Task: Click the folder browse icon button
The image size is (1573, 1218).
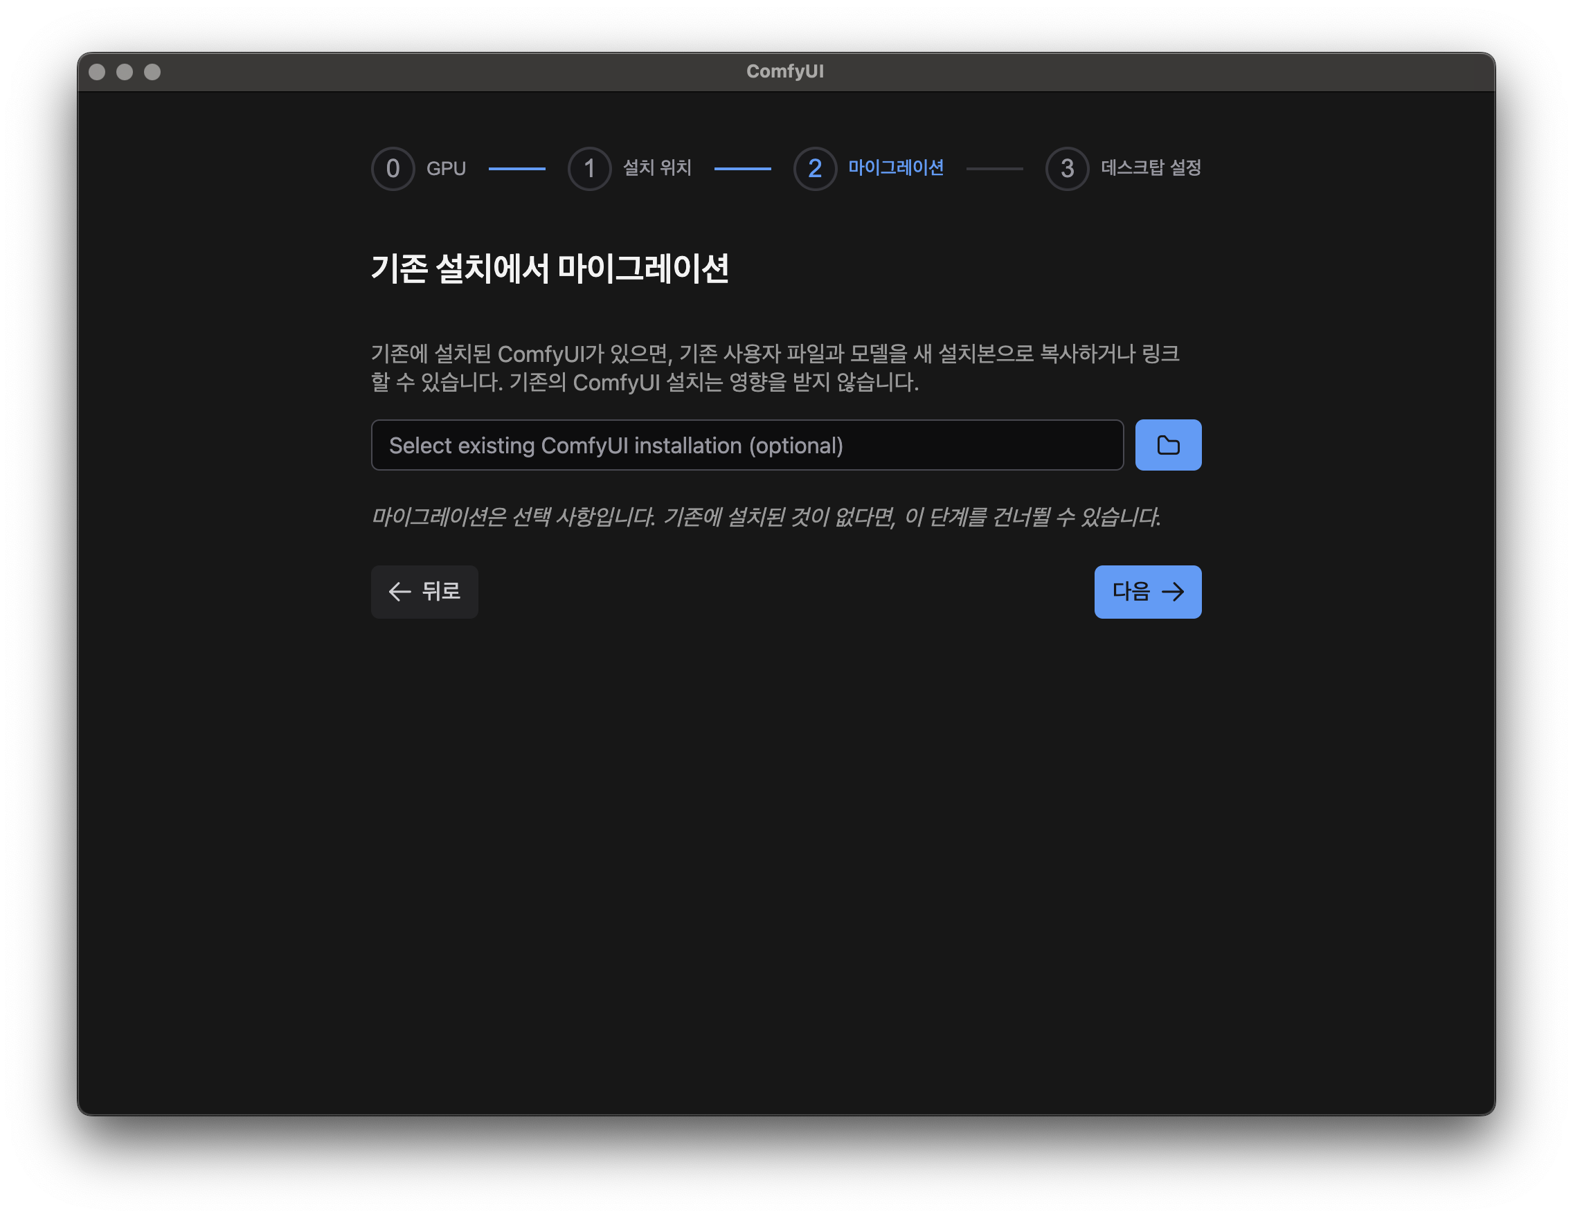Action: pos(1167,445)
